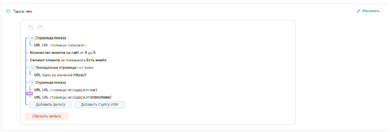Select the Количество визитов на сайт filter
Image resolution: width=391 pixels, height=132 pixels.
point(63,53)
